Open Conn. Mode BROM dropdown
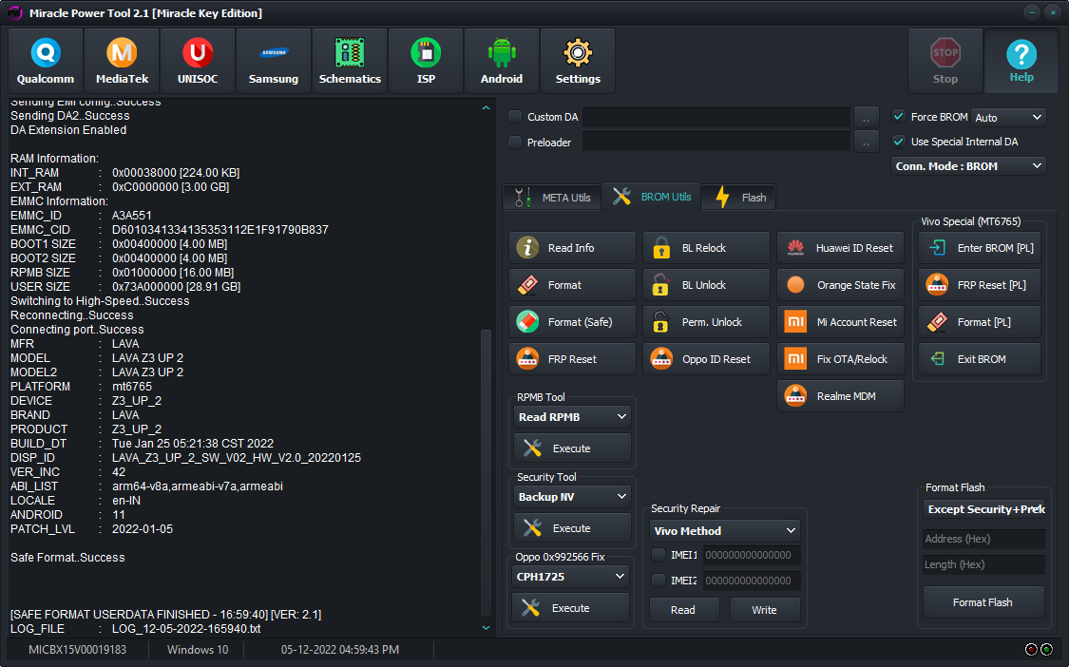The image size is (1069, 667). [x=968, y=165]
